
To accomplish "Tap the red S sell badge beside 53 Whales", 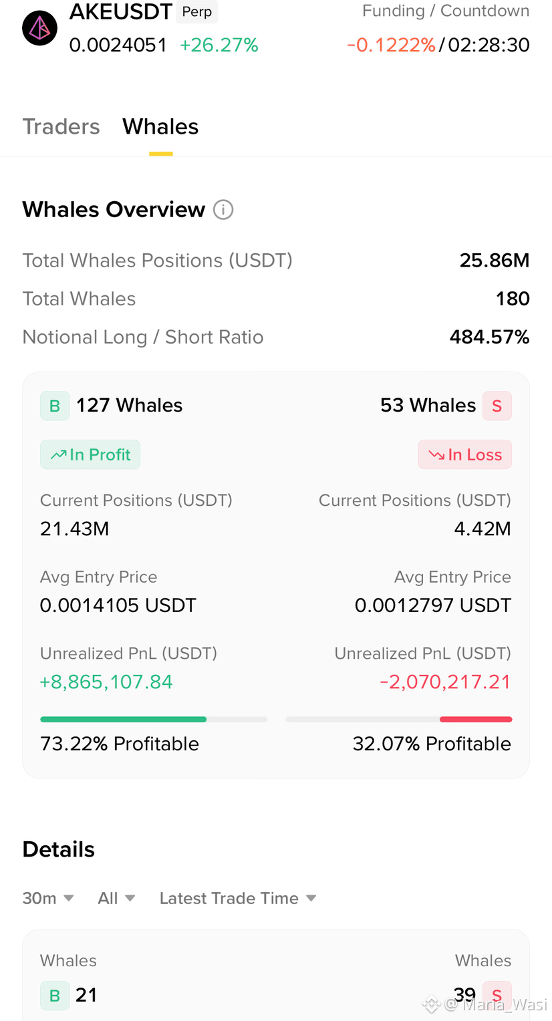I will tap(497, 406).
